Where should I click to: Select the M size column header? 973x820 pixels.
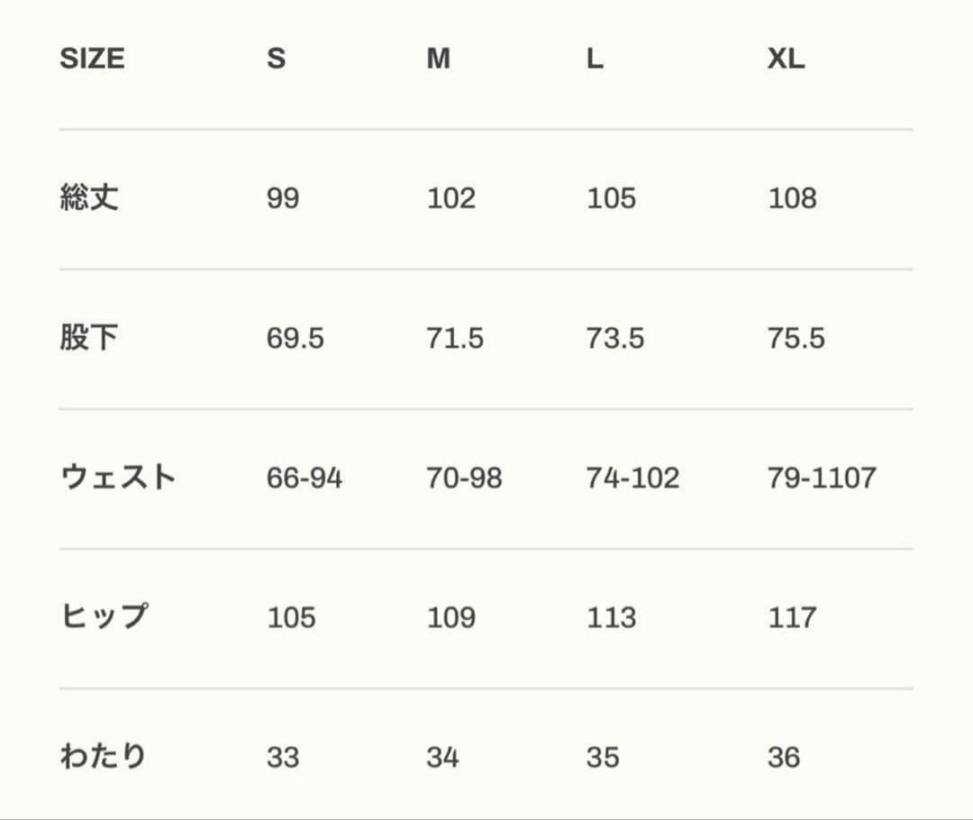click(x=438, y=59)
